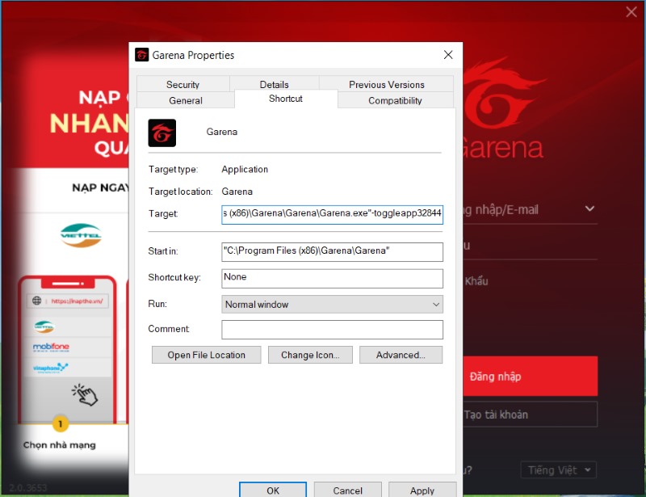Click the Đăng nhập login button
This screenshot has width=646, height=497.
(531, 376)
